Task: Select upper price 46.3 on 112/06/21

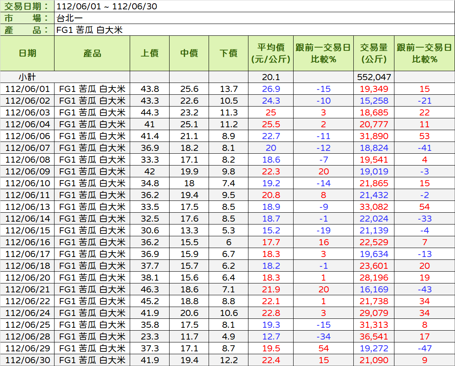Action: click(149, 290)
